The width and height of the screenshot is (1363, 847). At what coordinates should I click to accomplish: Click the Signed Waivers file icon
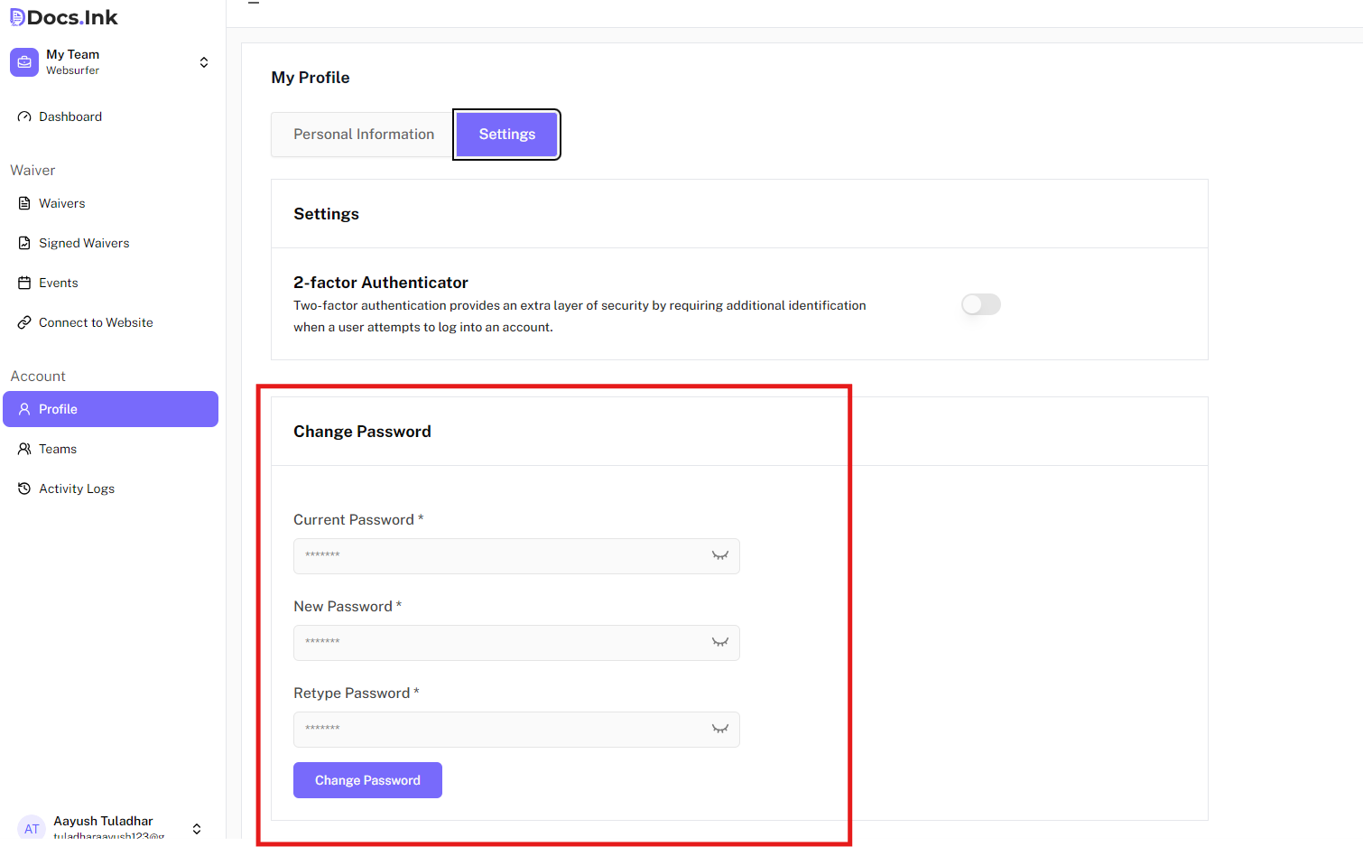24,243
